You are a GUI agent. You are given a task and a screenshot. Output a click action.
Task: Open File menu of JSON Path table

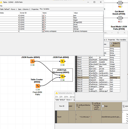tap(1, 6)
